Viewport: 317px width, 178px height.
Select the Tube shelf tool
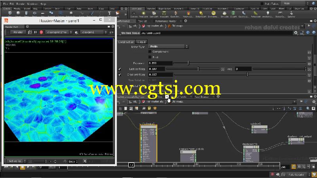26,13
